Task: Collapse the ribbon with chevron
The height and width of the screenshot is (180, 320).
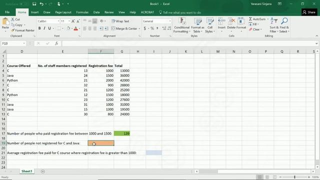Action: click(x=316, y=36)
